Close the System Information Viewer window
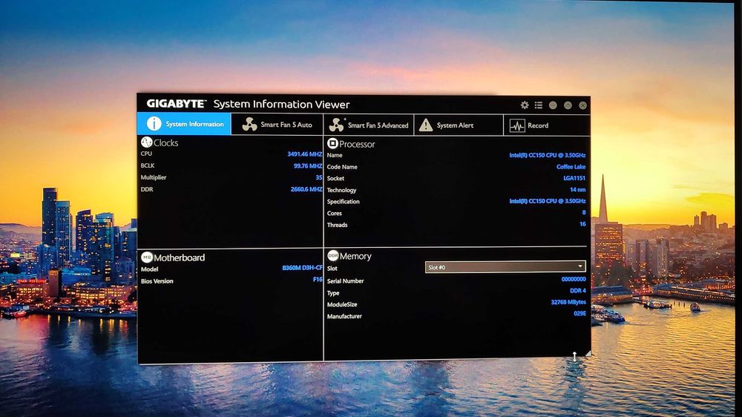The width and height of the screenshot is (742, 417). point(582,105)
